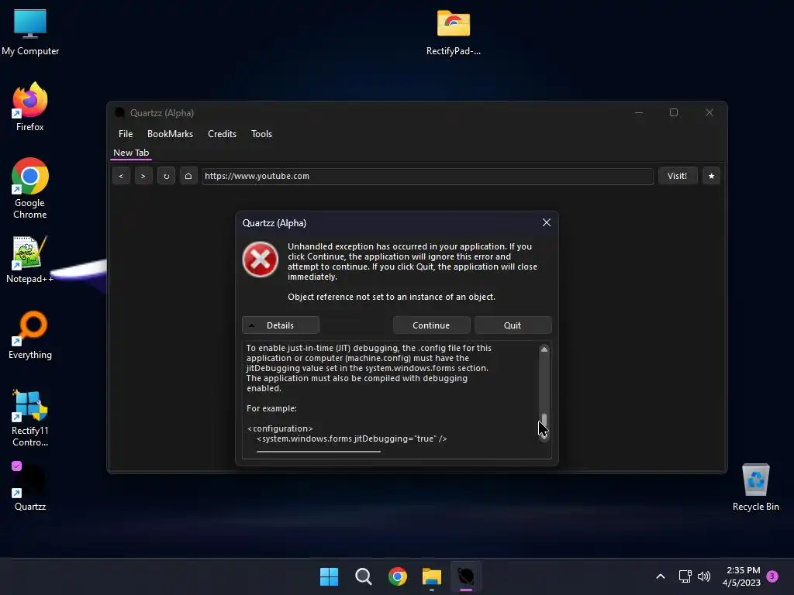Viewport: 794px width, 595px height.
Task: Show hidden tray icons chevron
Action: tap(661, 576)
